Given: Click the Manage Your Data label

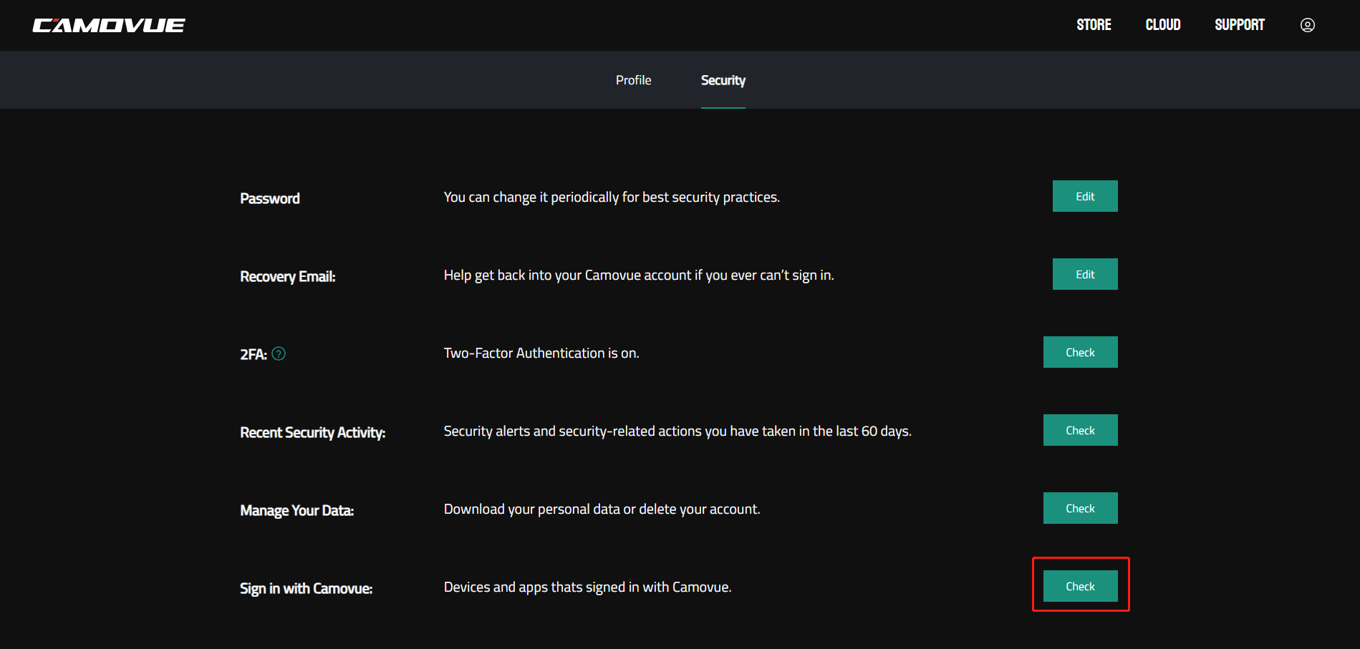Looking at the screenshot, I should tap(297, 511).
